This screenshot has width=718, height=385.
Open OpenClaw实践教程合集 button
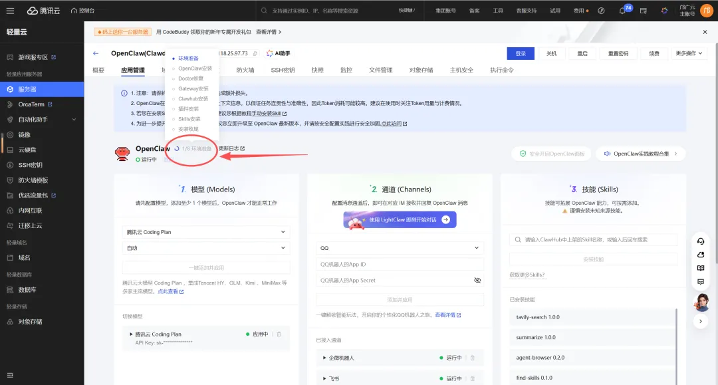(640, 154)
